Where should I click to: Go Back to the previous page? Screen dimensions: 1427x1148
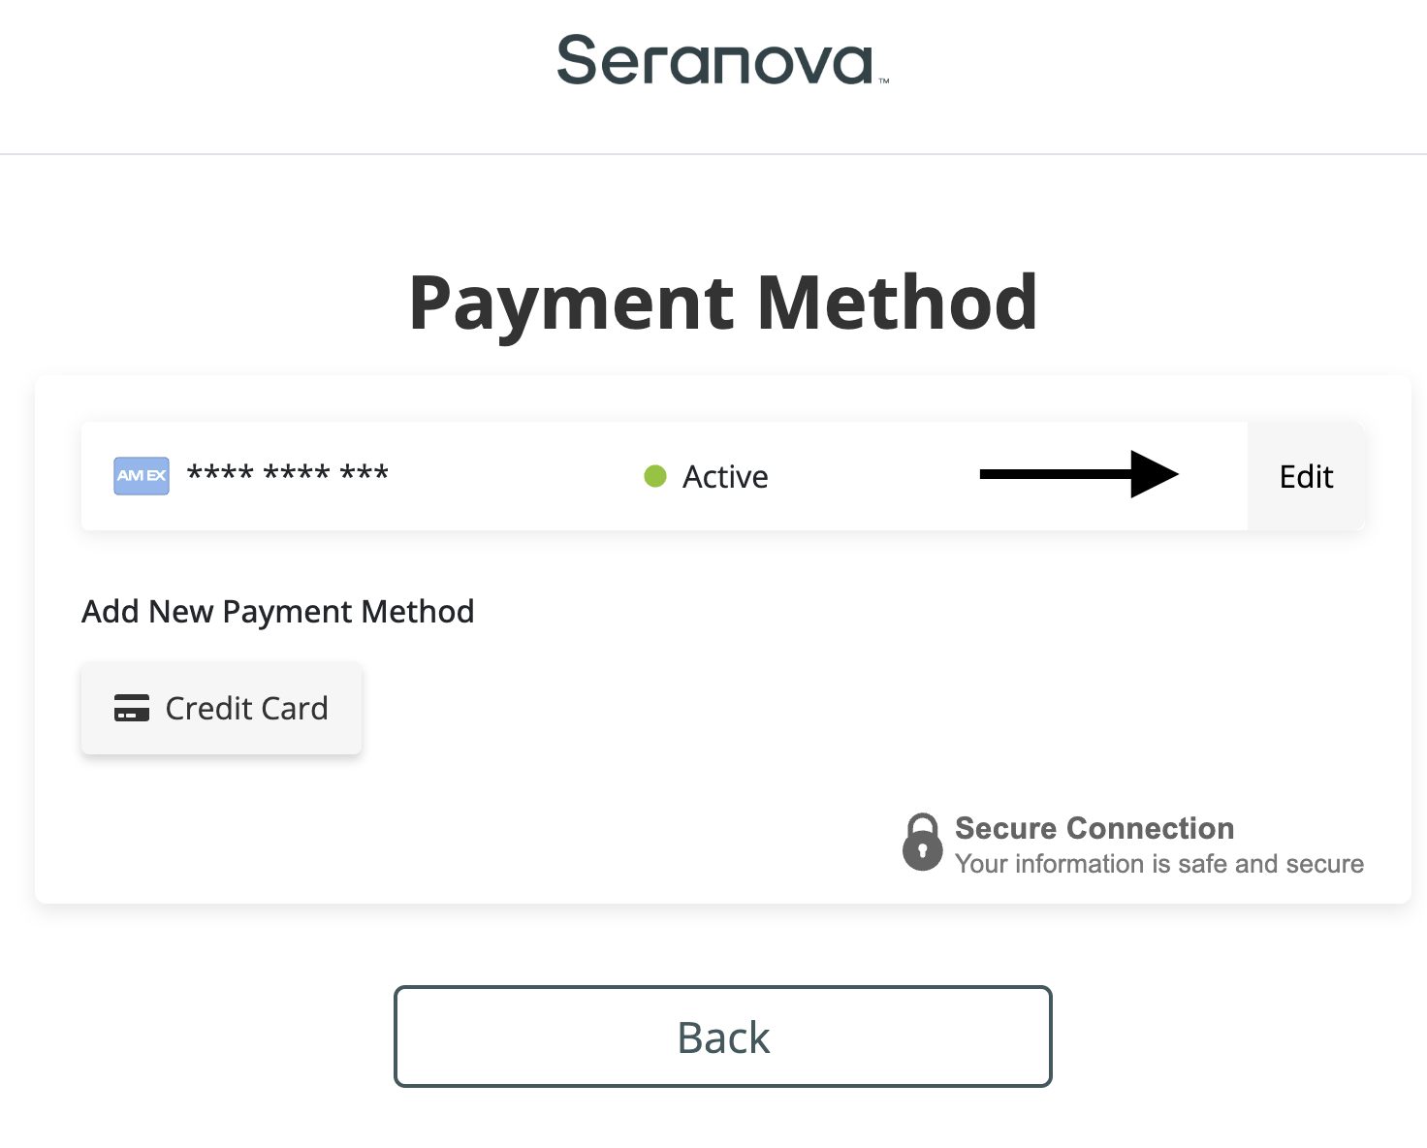[722, 1036]
